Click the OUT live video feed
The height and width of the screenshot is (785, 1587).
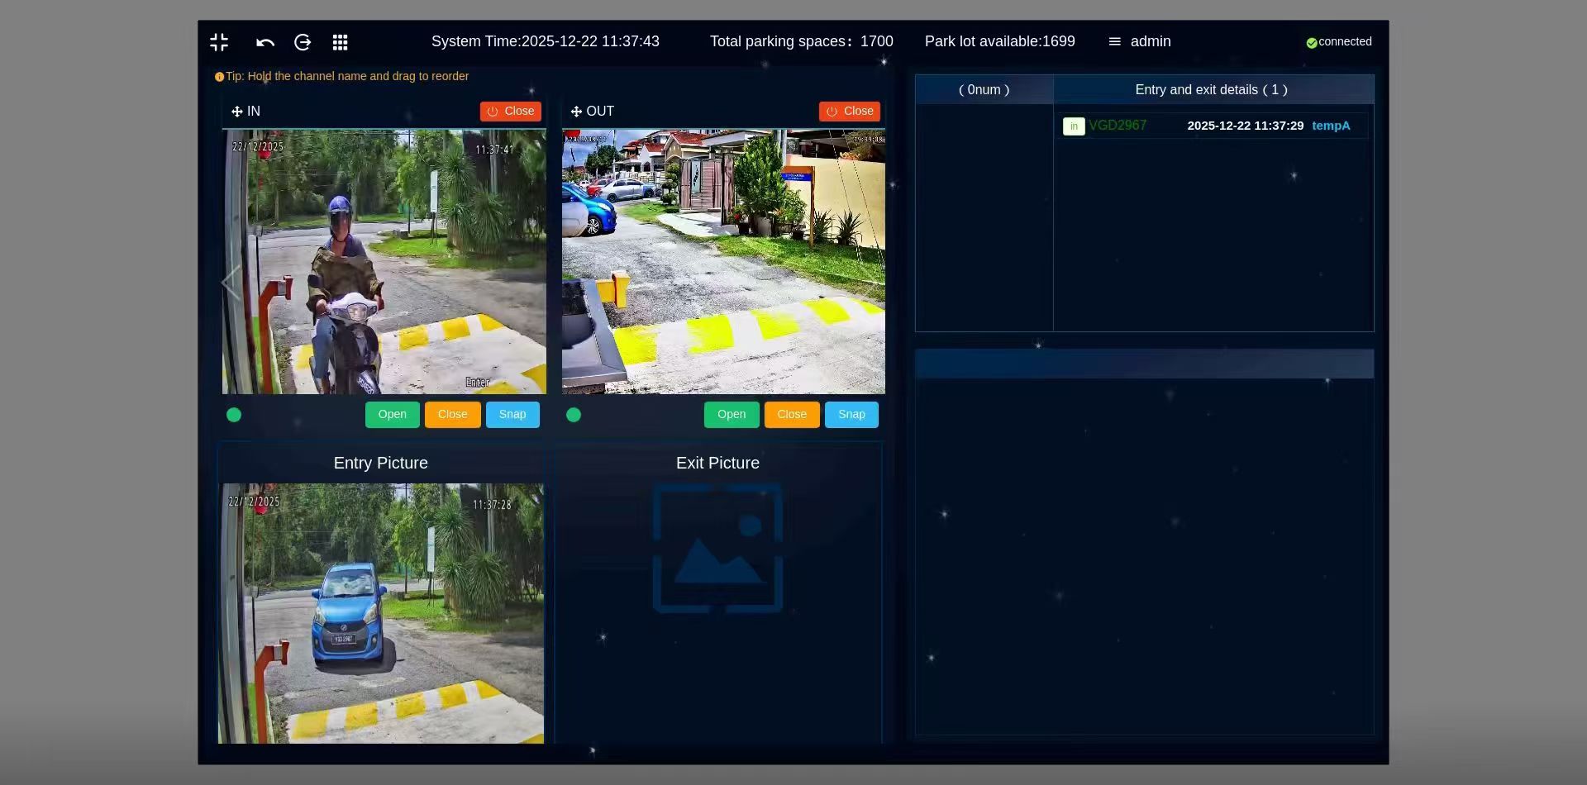[x=723, y=261]
